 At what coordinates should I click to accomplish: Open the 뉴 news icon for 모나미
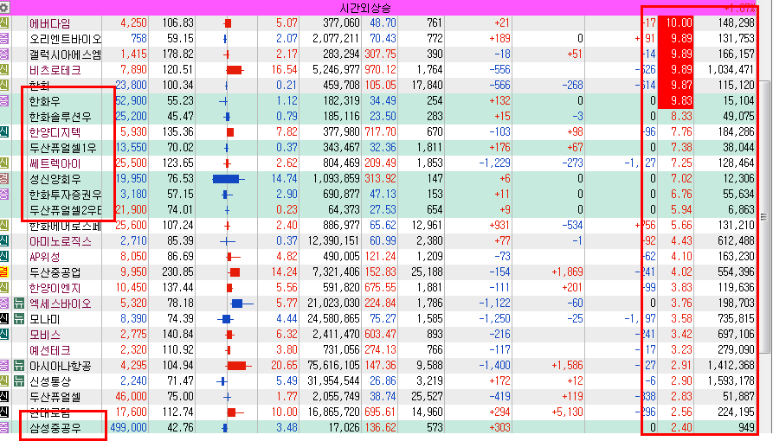19,319
